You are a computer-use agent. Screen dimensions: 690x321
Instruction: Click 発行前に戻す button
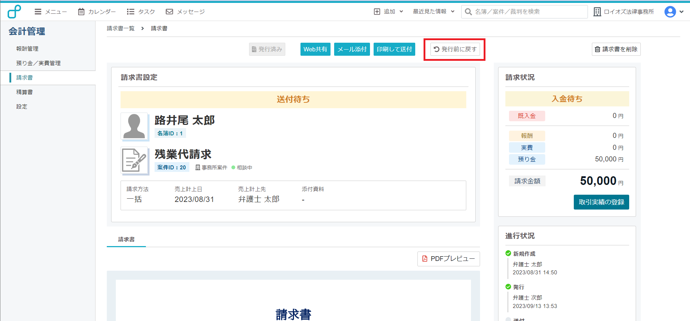point(455,49)
